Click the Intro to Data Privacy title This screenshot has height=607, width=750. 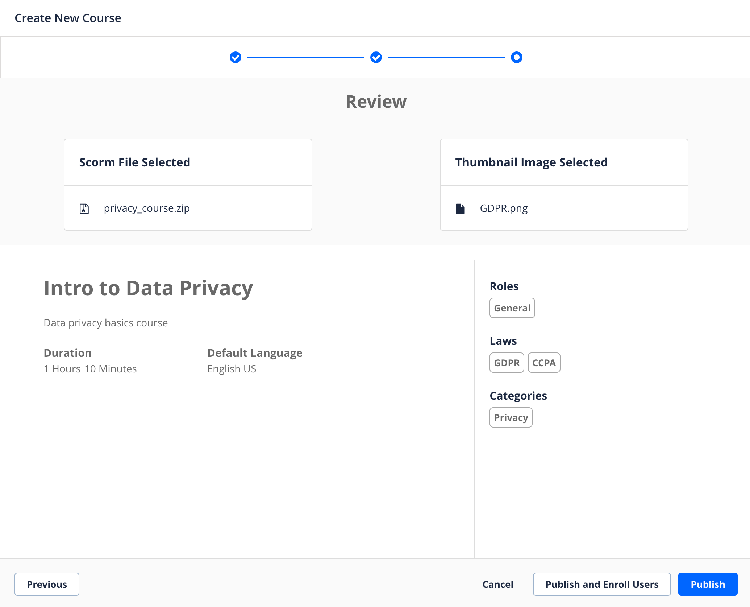click(x=148, y=288)
